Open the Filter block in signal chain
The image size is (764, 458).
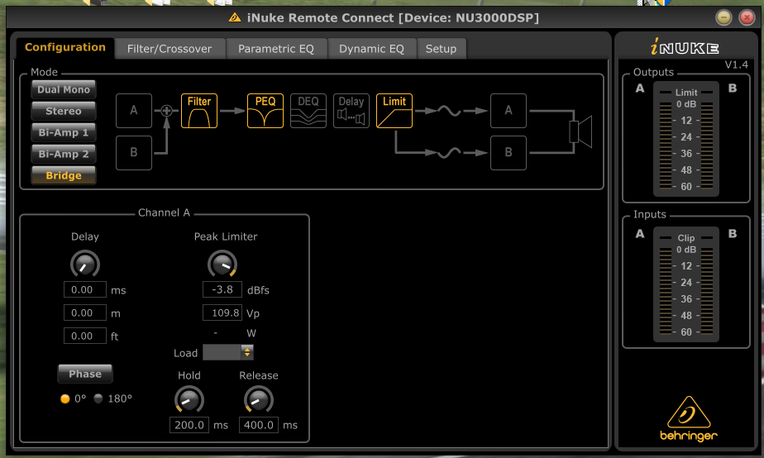point(199,111)
